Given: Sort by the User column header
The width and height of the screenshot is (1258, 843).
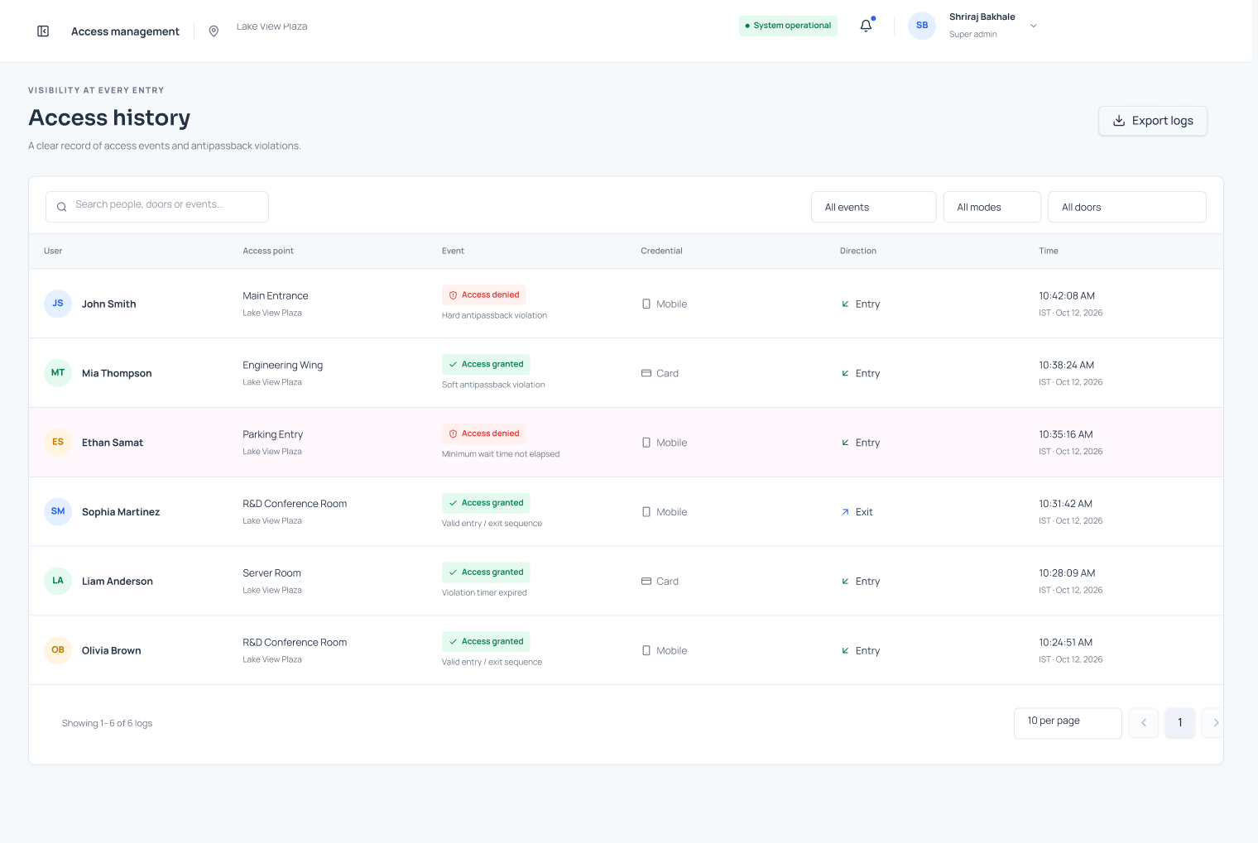Looking at the screenshot, I should tap(53, 251).
